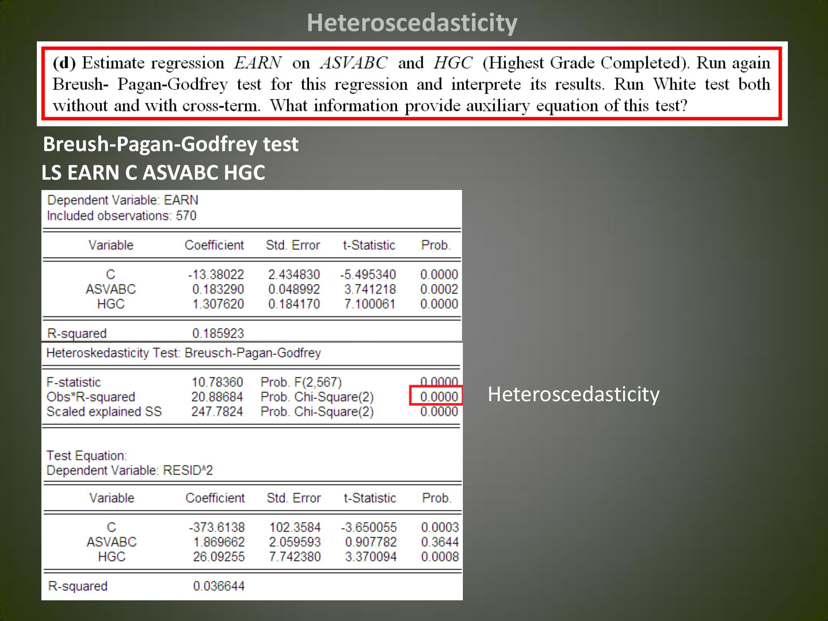Image resolution: width=828 pixels, height=621 pixels.
Task: Click the HGC coefficient 1.307620
Action: (218, 304)
